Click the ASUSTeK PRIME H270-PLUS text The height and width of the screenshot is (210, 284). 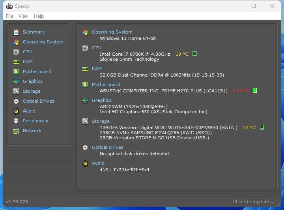pos(164,91)
